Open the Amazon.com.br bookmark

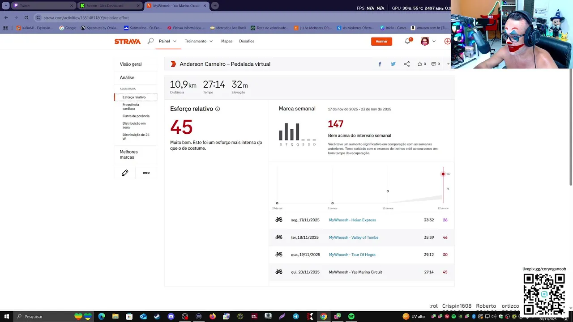[x=429, y=28]
